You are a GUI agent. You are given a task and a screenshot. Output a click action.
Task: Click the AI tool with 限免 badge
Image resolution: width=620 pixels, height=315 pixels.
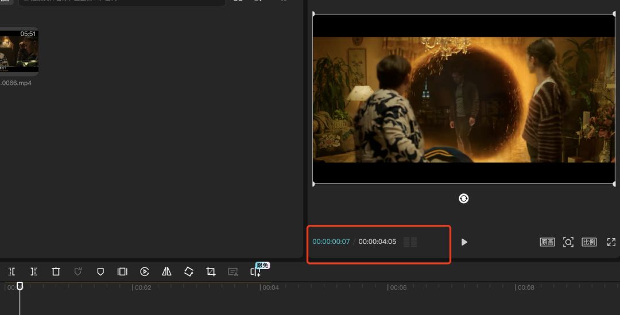point(255,271)
